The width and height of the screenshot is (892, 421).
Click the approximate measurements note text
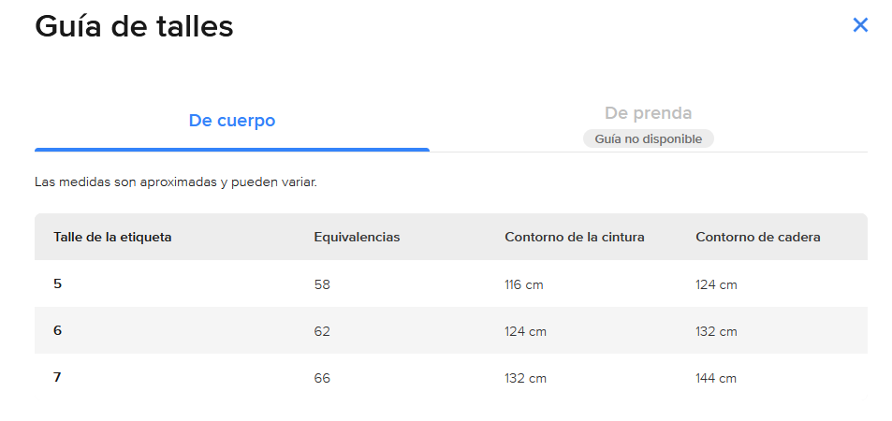[175, 181]
